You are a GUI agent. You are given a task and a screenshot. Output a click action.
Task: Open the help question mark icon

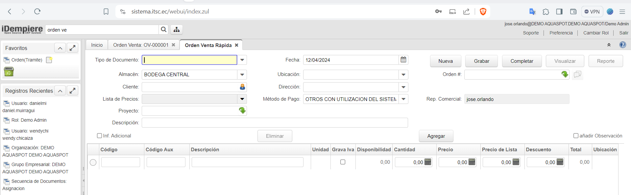pyautogui.click(x=622, y=45)
